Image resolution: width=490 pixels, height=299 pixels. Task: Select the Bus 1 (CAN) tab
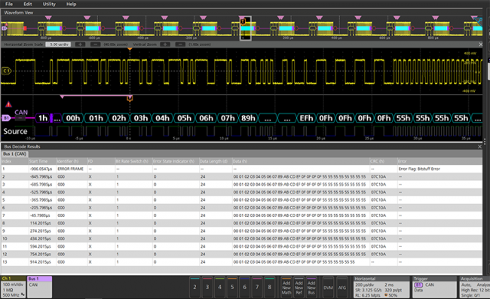[14, 154]
